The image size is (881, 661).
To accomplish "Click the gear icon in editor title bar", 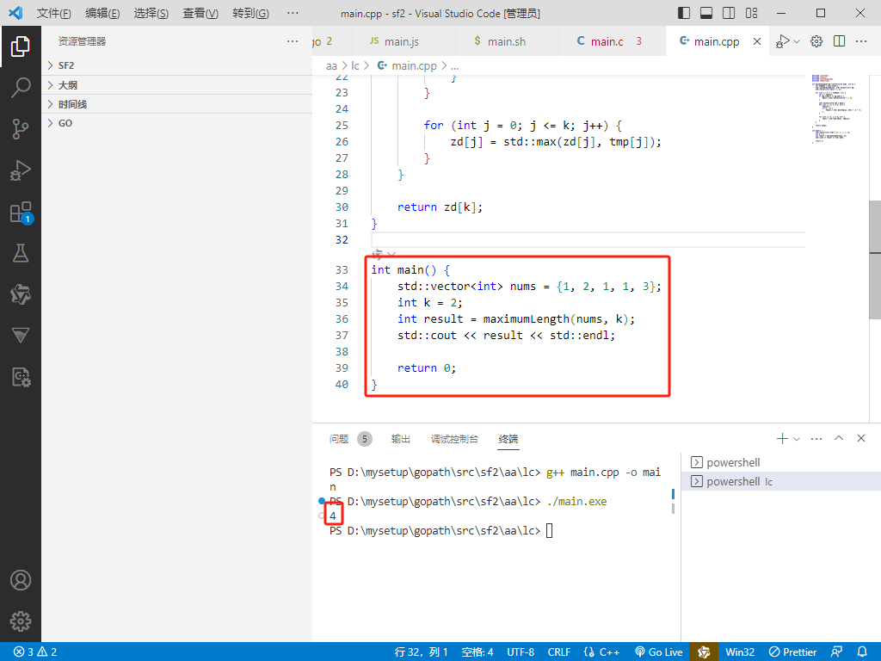I will [816, 41].
